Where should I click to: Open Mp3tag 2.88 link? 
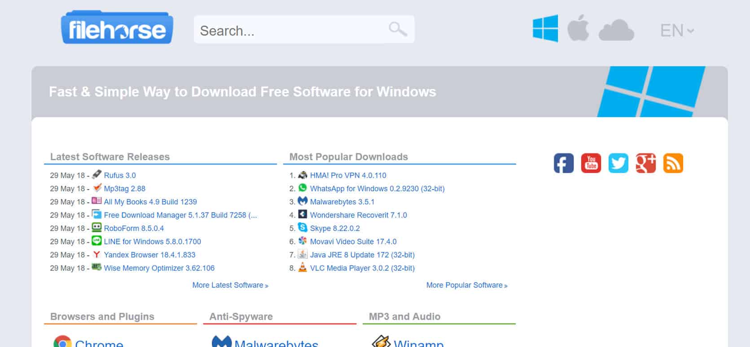125,189
